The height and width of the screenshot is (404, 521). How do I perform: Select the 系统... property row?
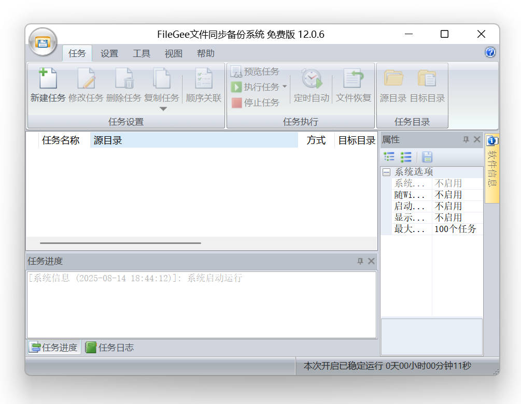click(437, 183)
